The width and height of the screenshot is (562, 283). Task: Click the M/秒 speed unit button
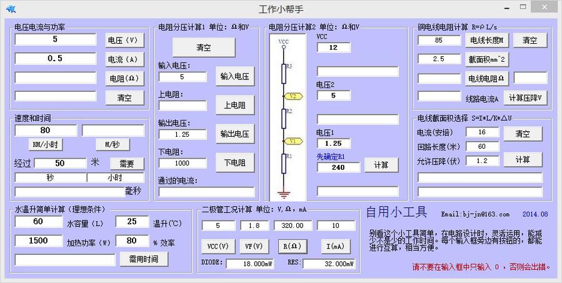(x=113, y=144)
